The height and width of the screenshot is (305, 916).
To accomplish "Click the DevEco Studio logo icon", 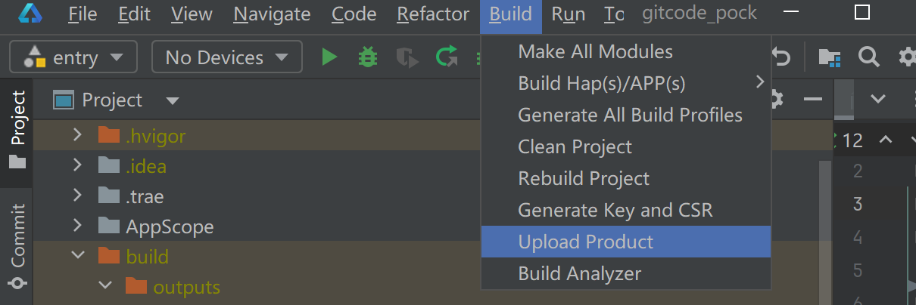I will click(31, 14).
